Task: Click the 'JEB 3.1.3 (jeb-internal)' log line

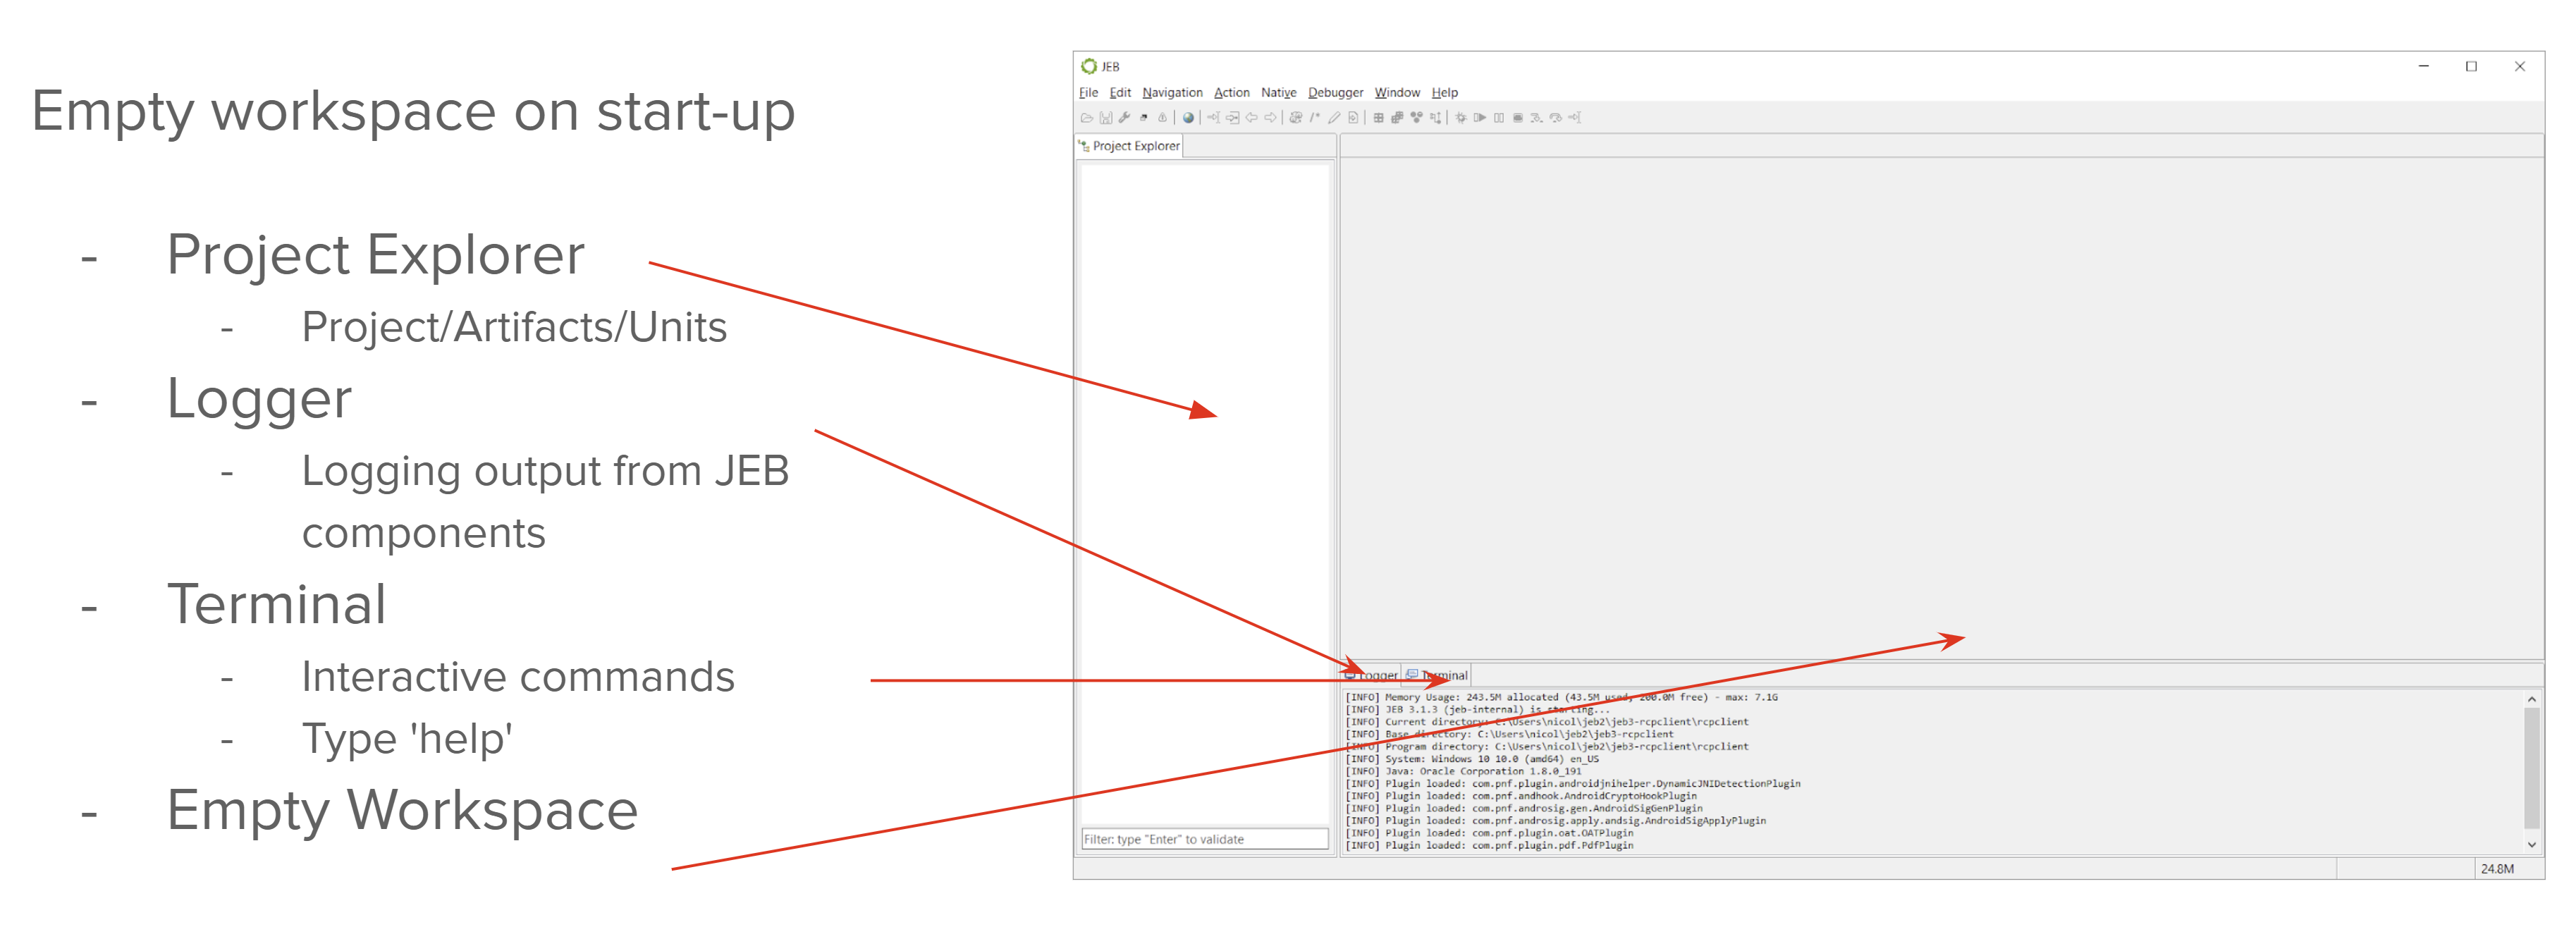Action: (1477, 709)
